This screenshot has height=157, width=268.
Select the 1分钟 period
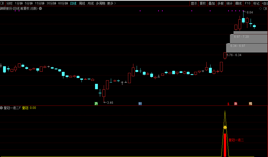pyautogui.click(x=19, y=3)
